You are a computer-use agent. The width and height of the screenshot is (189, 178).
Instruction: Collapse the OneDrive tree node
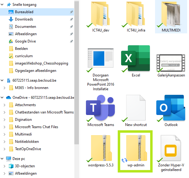2,98
